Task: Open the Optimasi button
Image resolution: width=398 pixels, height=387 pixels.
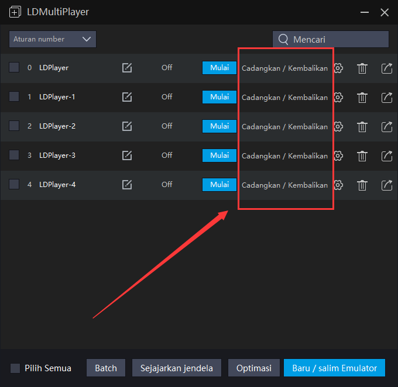Action: pyautogui.click(x=254, y=368)
